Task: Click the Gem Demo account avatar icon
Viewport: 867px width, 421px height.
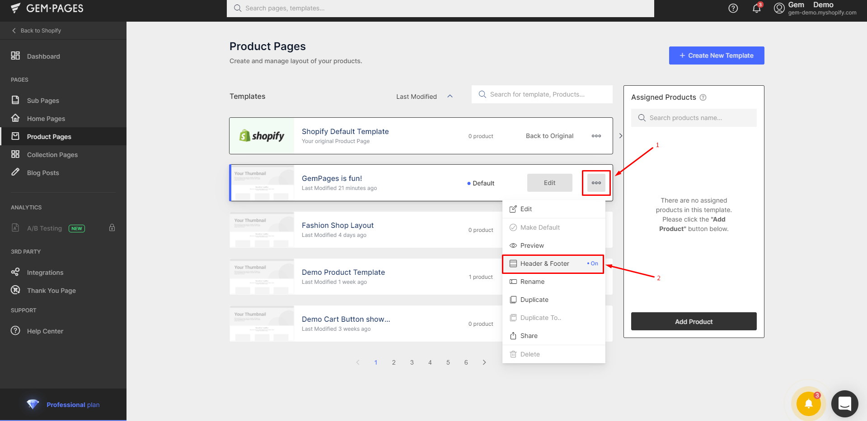Action: pos(778,8)
